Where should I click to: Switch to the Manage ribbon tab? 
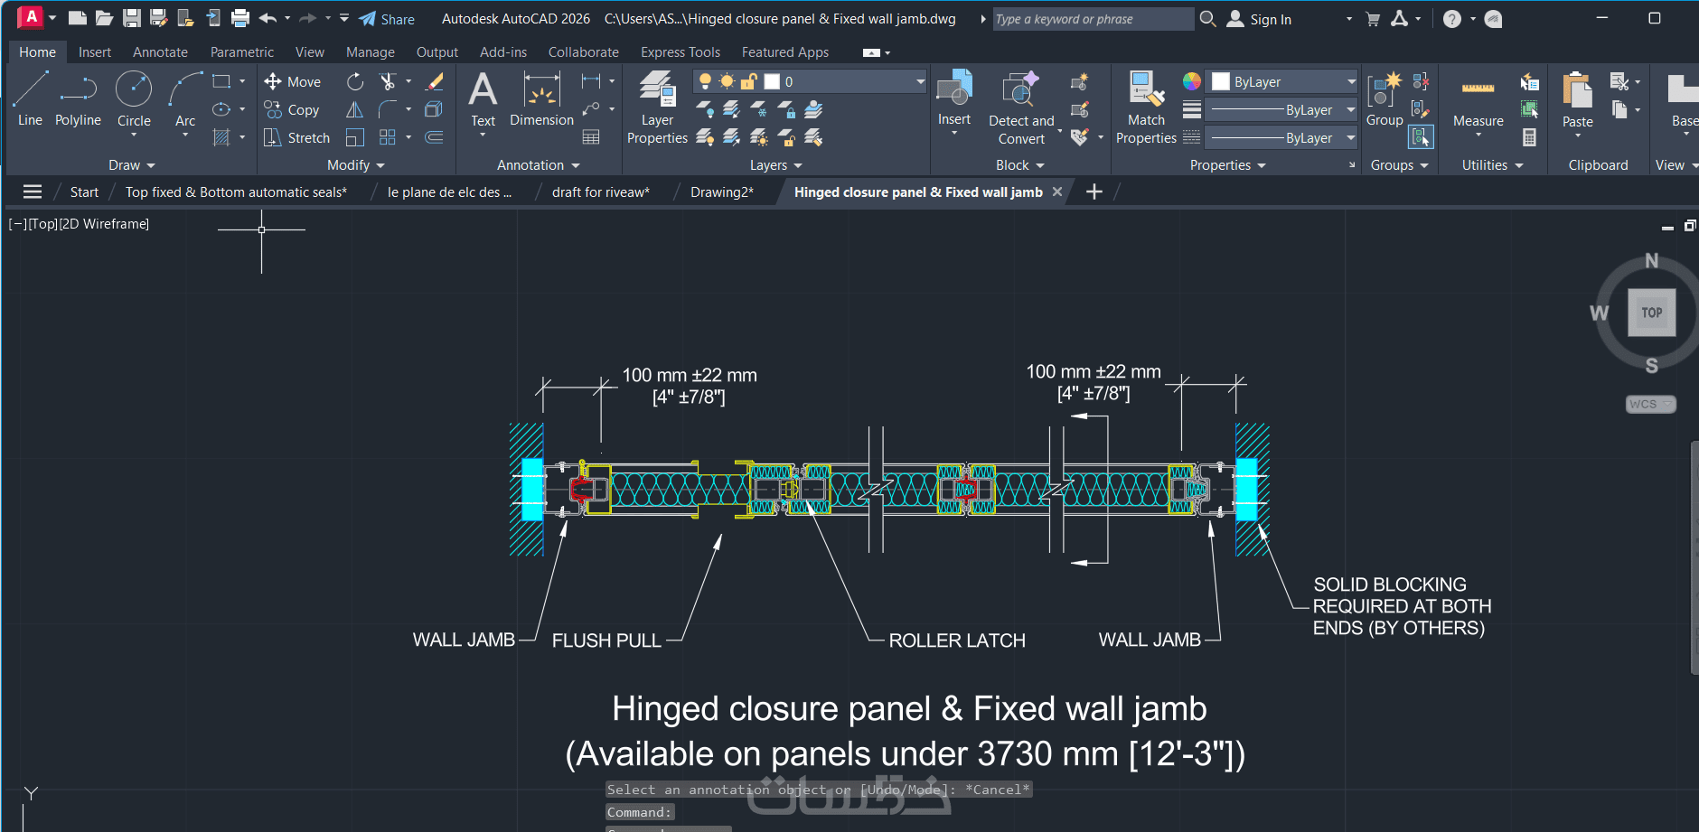371,52
